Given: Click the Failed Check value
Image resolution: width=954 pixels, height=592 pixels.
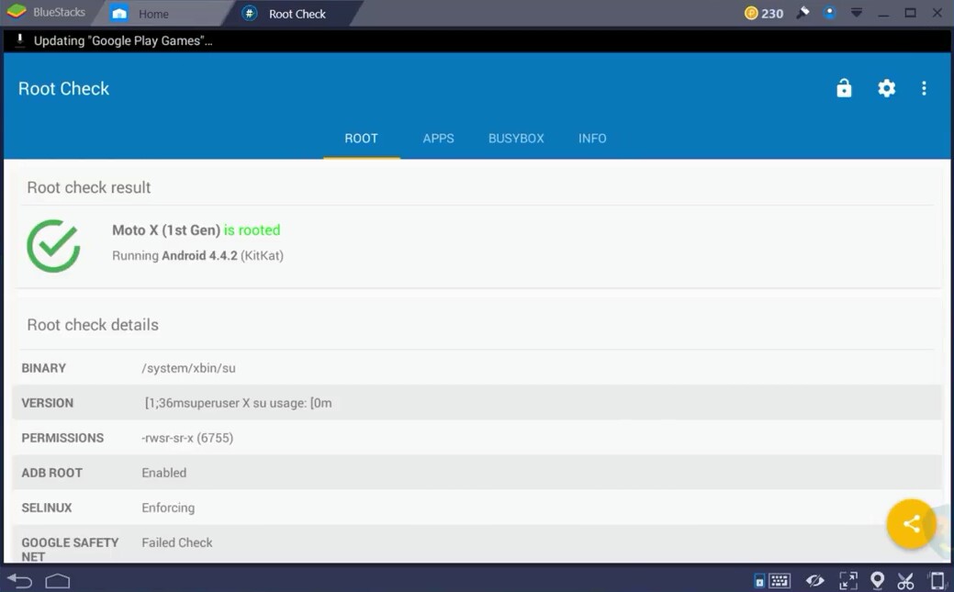Looking at the screenshot, I should 177,542.
